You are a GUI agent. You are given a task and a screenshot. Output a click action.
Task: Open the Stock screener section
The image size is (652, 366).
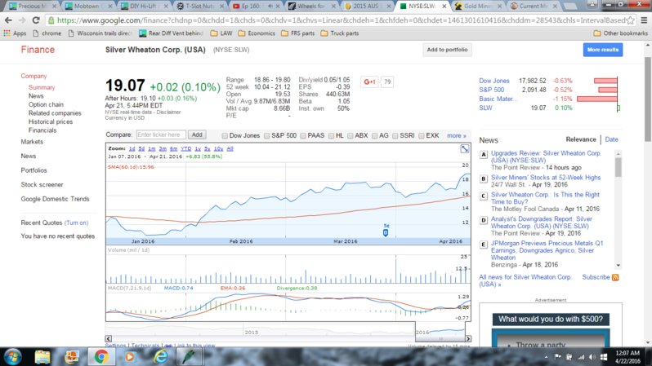(42, 185)
